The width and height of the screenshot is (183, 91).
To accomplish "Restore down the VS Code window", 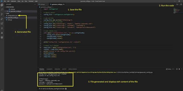I will 179,1.
